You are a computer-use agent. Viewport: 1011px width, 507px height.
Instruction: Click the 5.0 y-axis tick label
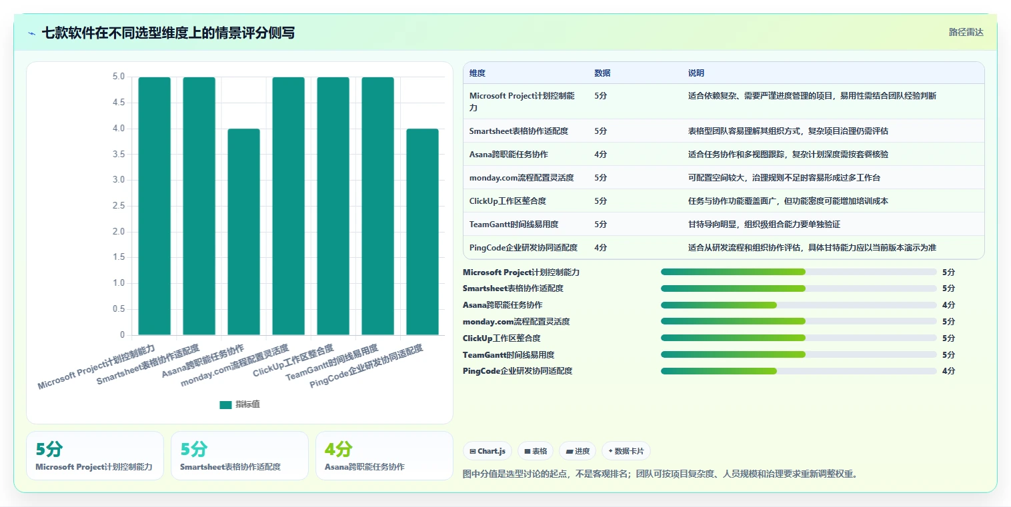tap(118, 77)
